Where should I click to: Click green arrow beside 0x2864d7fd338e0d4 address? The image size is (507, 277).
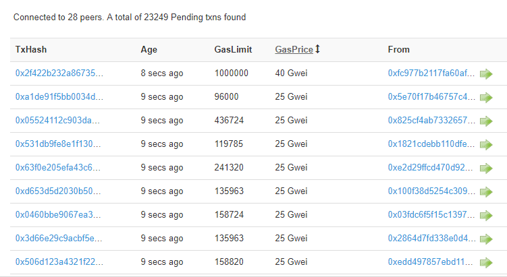click(x=486, y=239)
